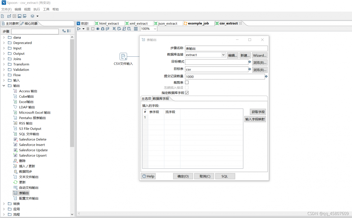Switch to the json_extract tab
Image resolution: width=352 pixels, height=218 pixels.
[x=167, y=23]
